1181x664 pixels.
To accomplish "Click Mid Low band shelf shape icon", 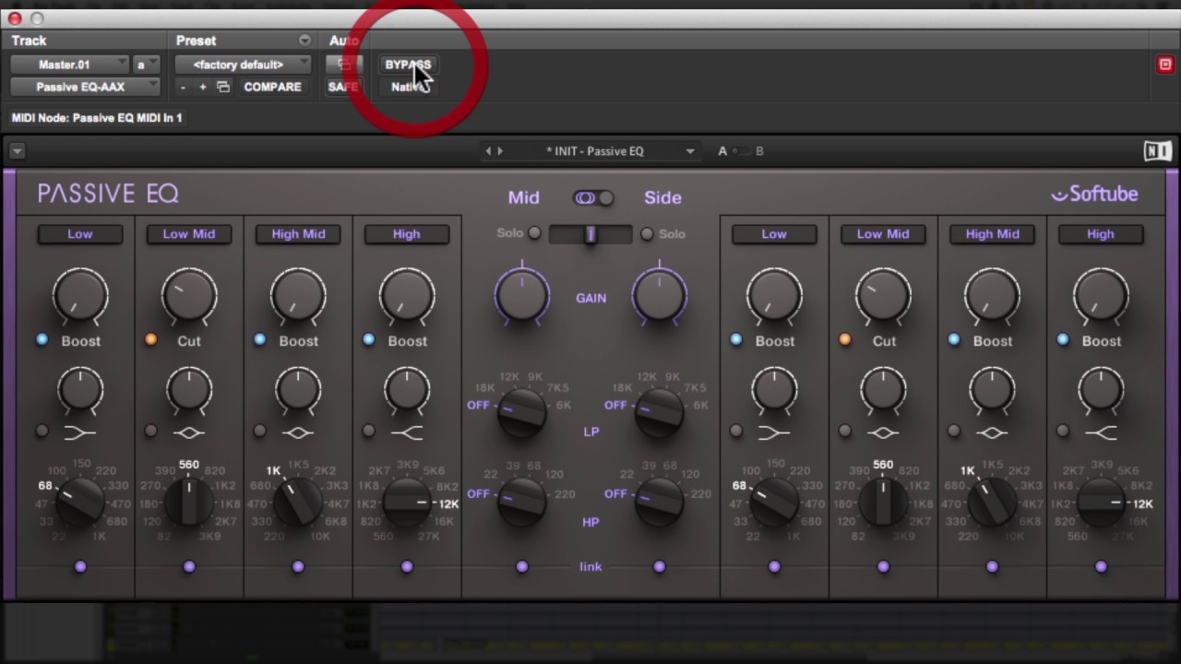I will tap(80, 432).
